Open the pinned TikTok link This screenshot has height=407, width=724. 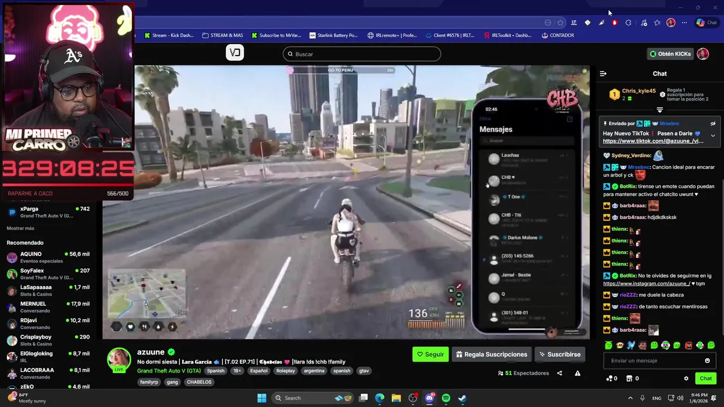(x=653, y=141)
